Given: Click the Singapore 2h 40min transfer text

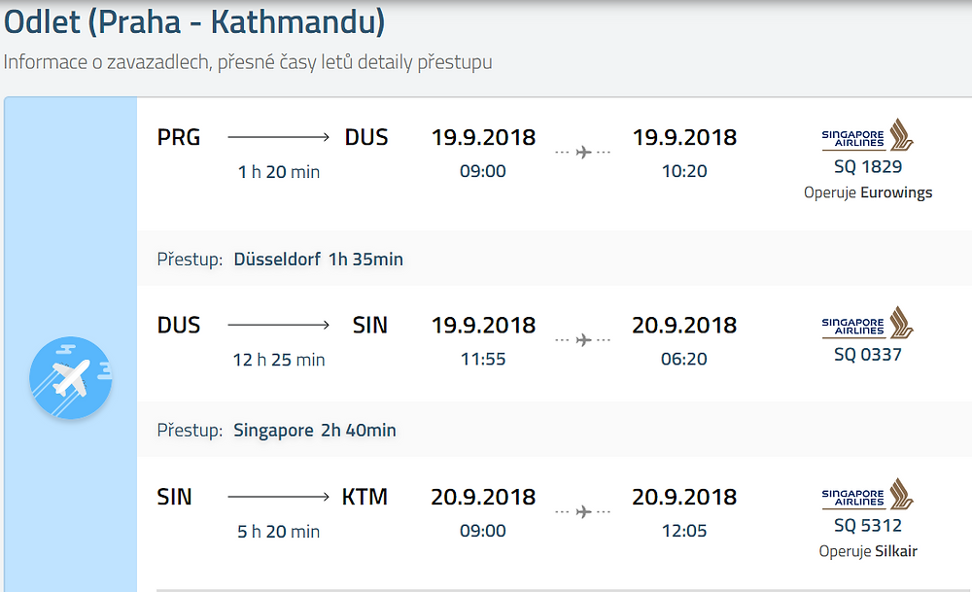Looking at the screenshot, I should 314,431.
